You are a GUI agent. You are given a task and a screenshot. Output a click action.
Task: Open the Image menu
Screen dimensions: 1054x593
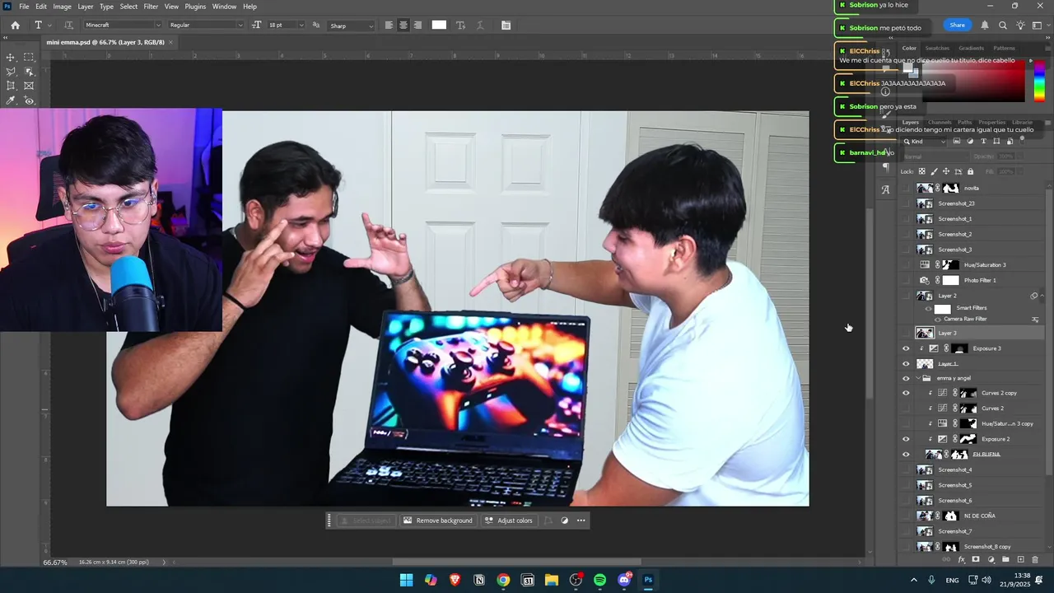62,6
